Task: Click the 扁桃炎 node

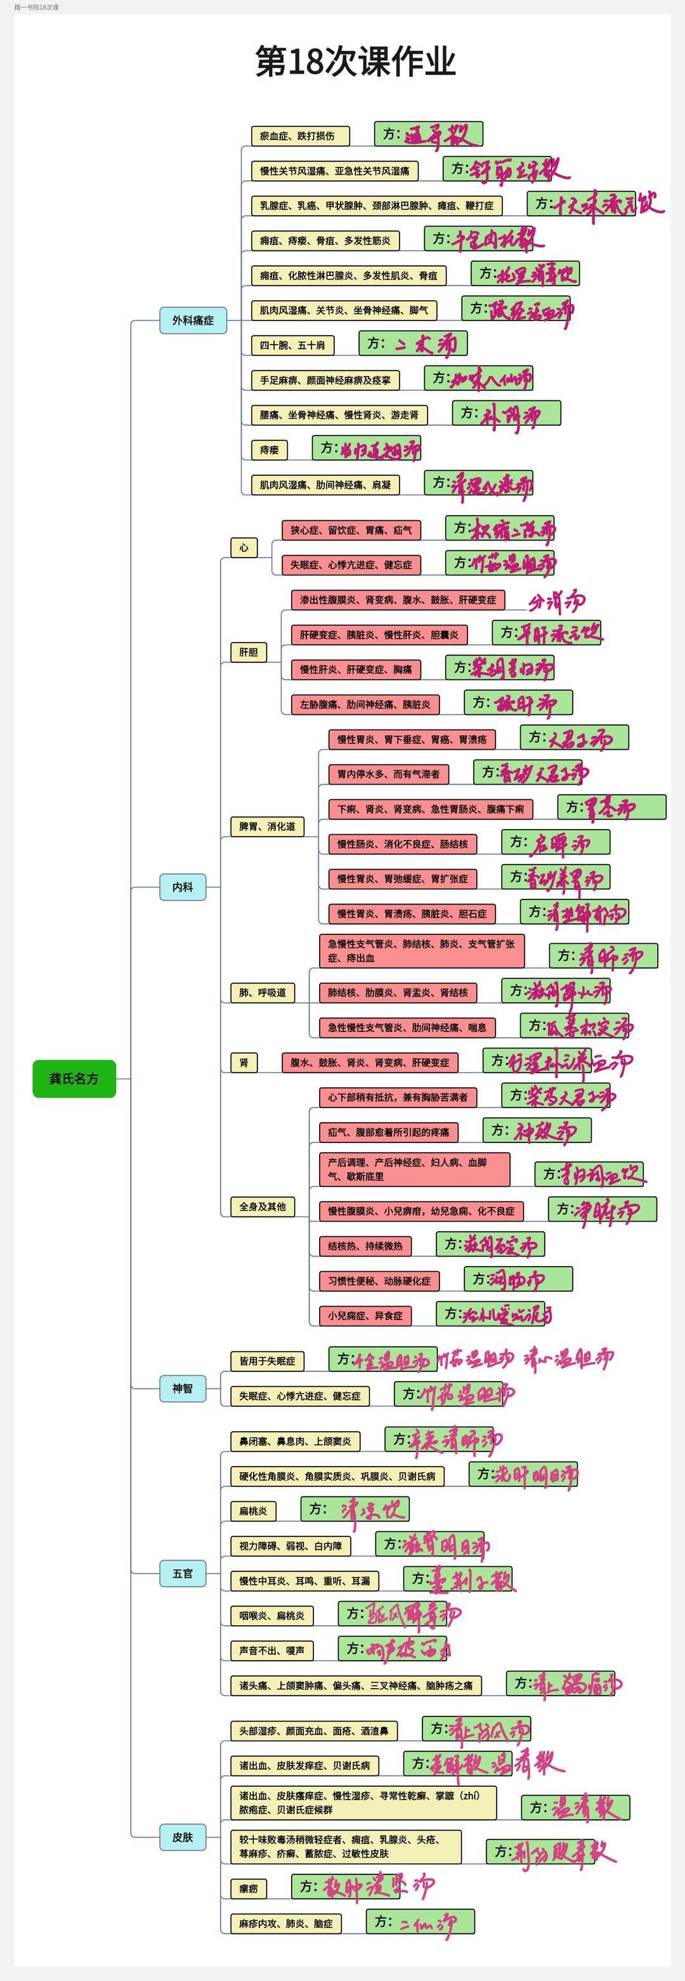Action: (253, 1511)
